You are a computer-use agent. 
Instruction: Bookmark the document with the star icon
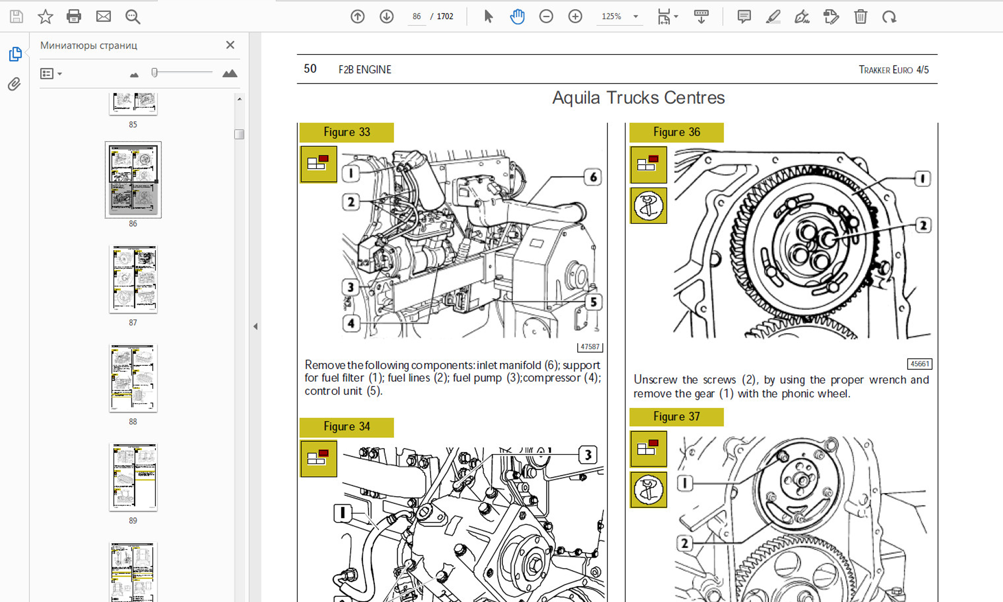pyautogui.click(x=45, y=17)
